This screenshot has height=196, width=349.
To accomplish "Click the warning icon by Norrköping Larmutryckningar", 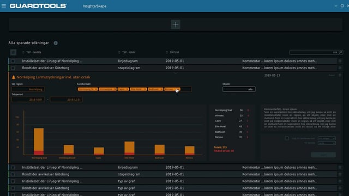I will pos(14,77).
